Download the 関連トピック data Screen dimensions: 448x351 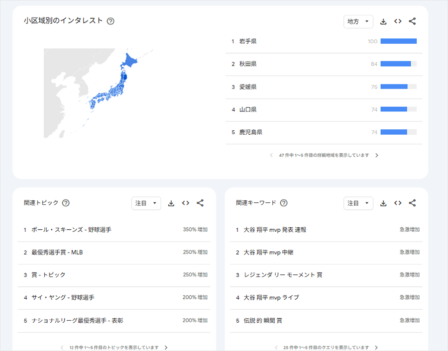click(x=171, y=203)
